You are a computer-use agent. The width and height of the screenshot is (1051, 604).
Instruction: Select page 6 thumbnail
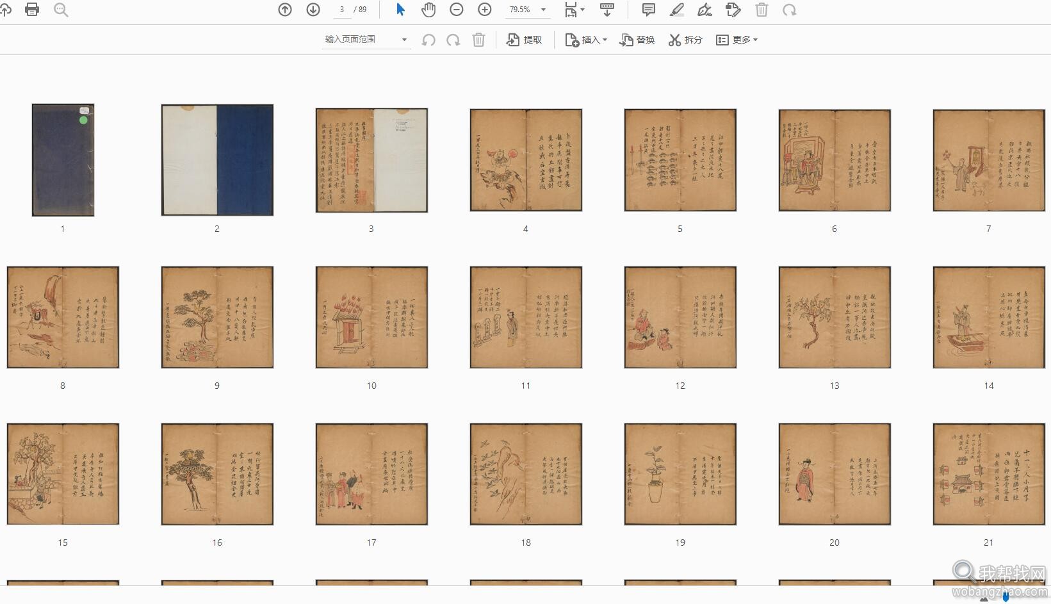835,160
